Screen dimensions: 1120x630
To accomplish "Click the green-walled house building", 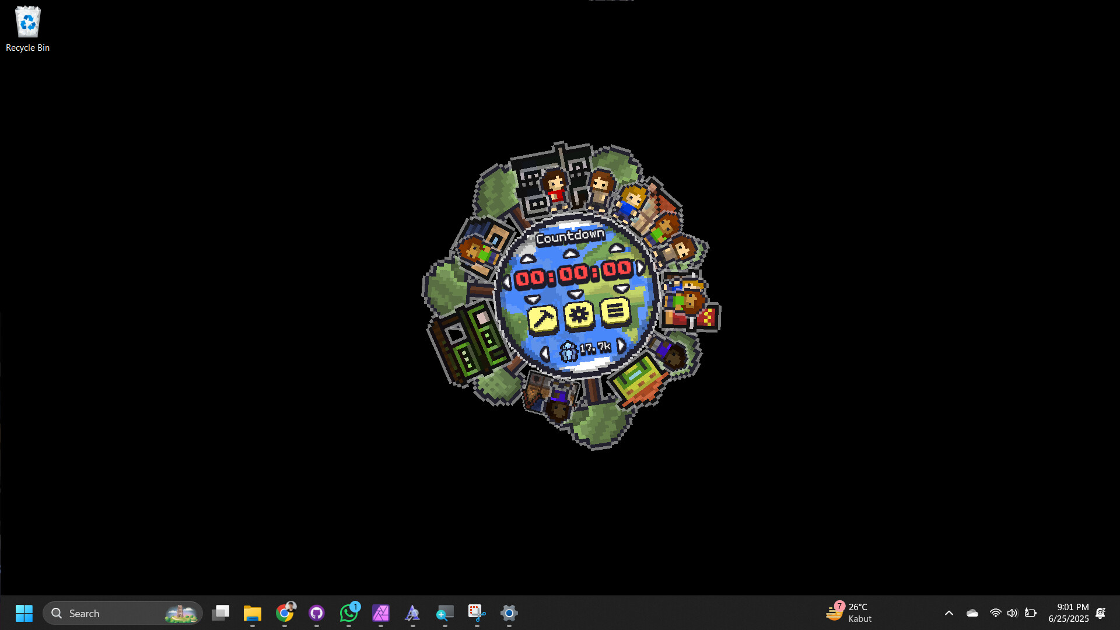I will 470,343.
